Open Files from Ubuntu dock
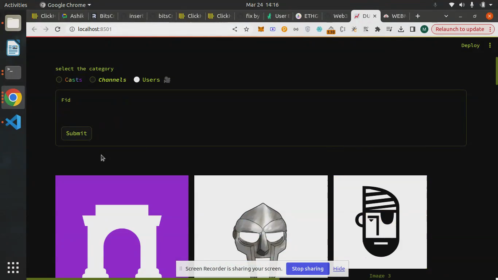This screenshot has width=498, height=280. (13, 23)
